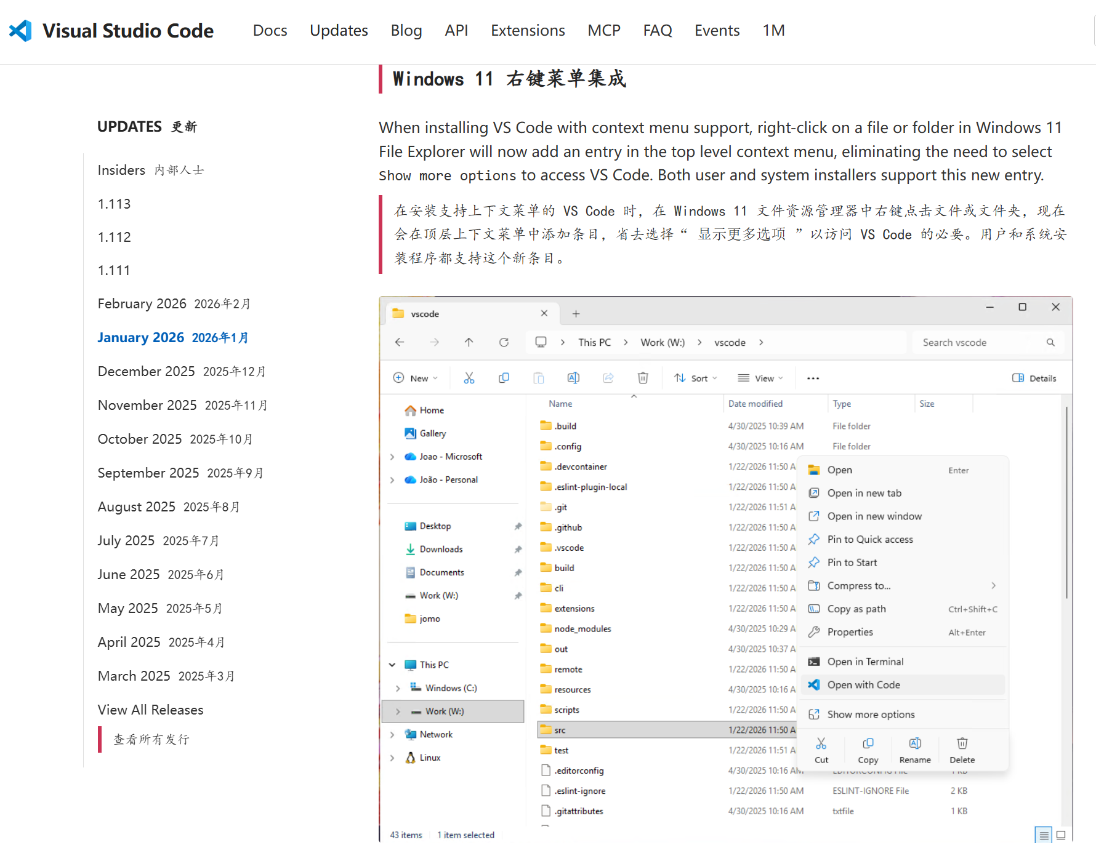This screenshot has width=1096, height=861.
Task: Add a new Explorer tab with plus icon
Action: click(x=576, y=314)
